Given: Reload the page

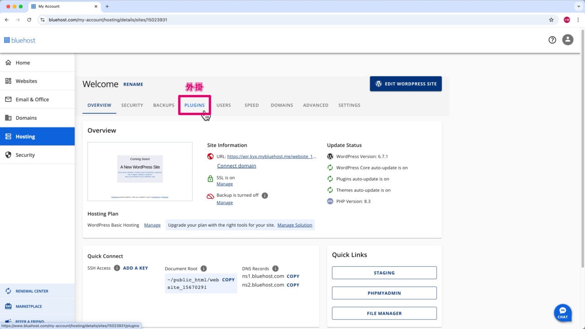Looking at the screenshot, I should pos(29,20).
